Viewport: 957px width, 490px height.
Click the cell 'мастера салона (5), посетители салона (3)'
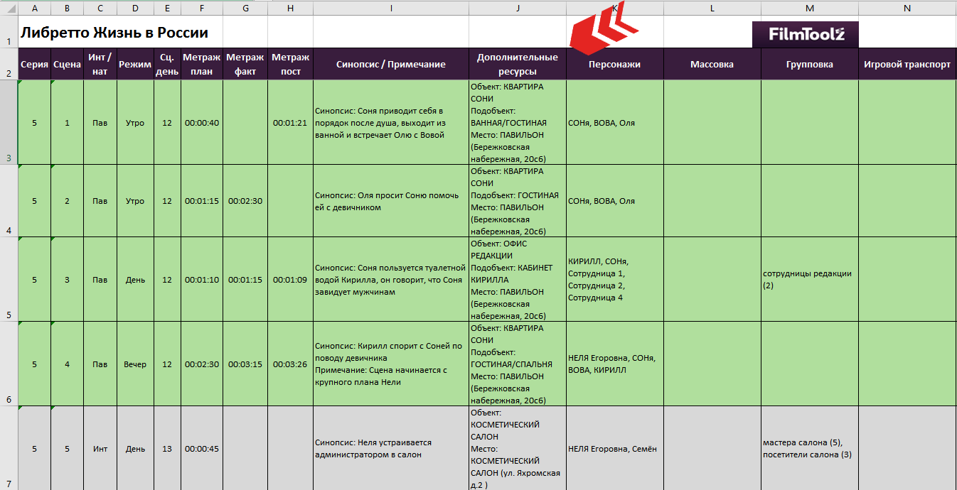point(810,449)
